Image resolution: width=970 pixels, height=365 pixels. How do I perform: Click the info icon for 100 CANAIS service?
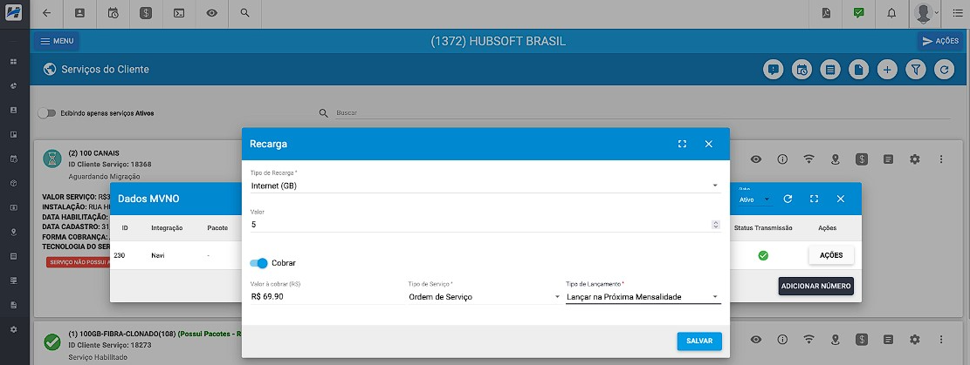coord(782,159)
